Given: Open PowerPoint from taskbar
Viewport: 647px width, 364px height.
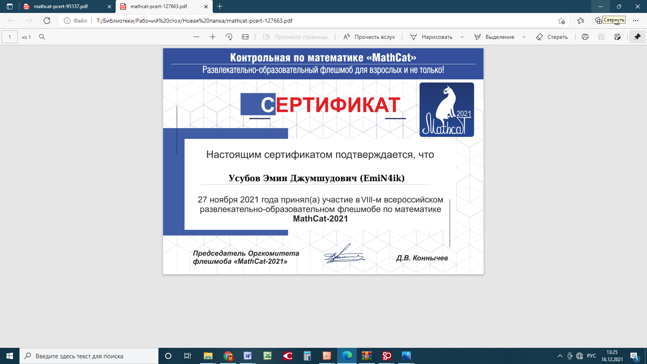Looking at the screenshot, I should click(x=327, y=356).
